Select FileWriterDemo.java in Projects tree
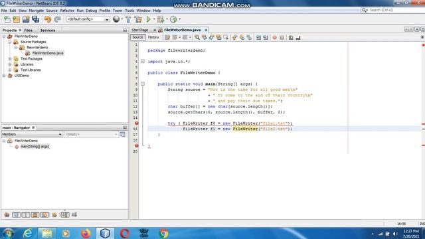This screenshot has width=425, height=239. click(48, 53)
